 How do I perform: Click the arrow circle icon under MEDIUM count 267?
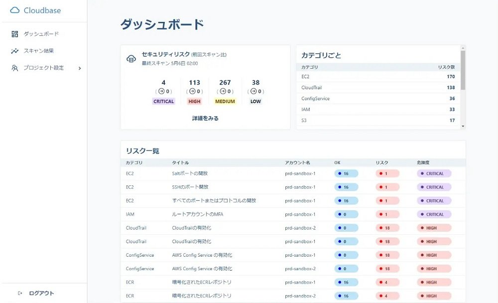[x=223, y=91]
